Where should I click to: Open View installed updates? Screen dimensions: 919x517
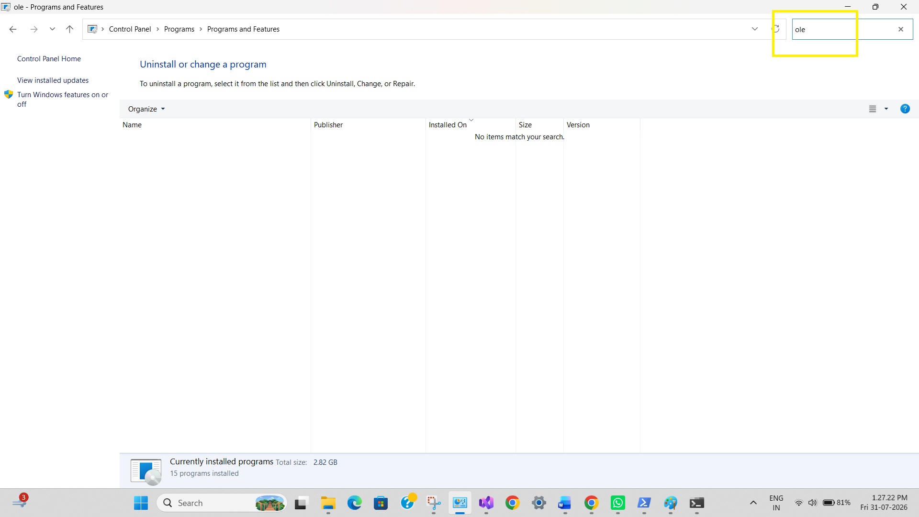coord(53,80)
